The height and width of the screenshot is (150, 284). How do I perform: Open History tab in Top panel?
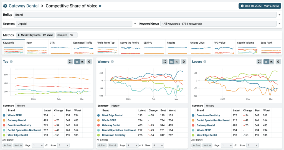coord(21,106)
